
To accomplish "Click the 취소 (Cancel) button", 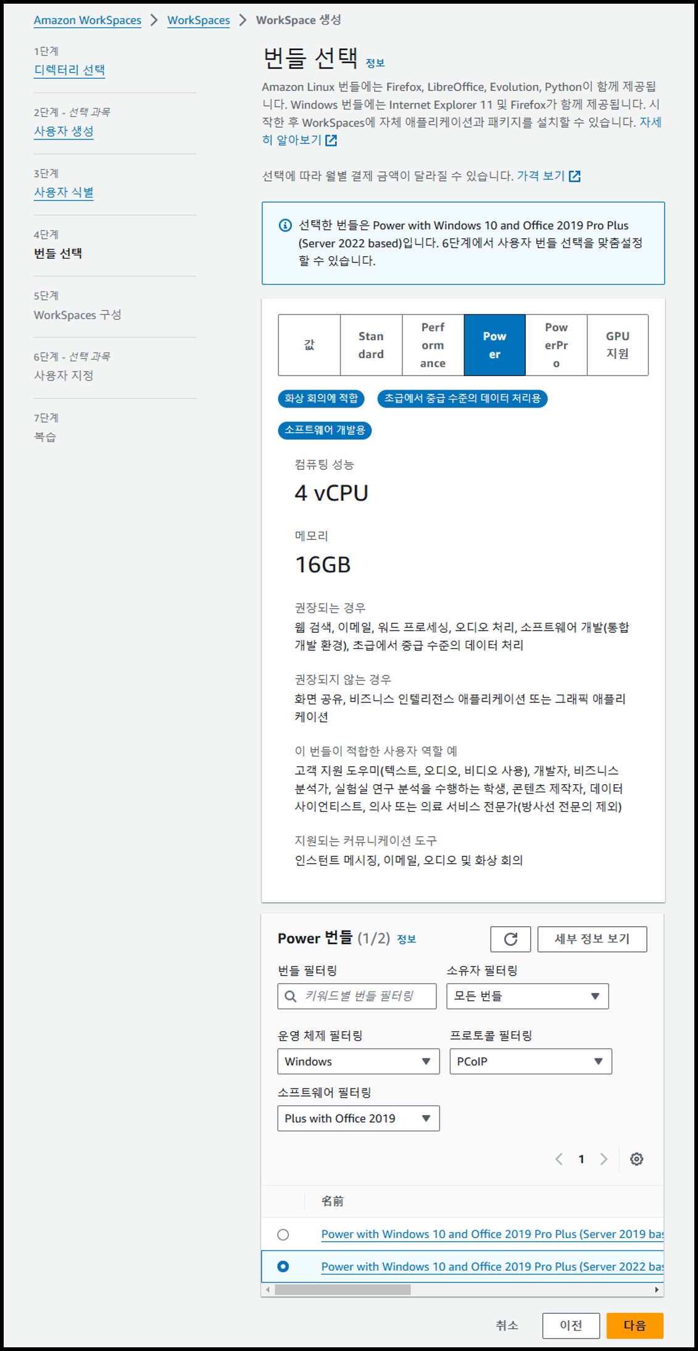I will [507, 1326].
